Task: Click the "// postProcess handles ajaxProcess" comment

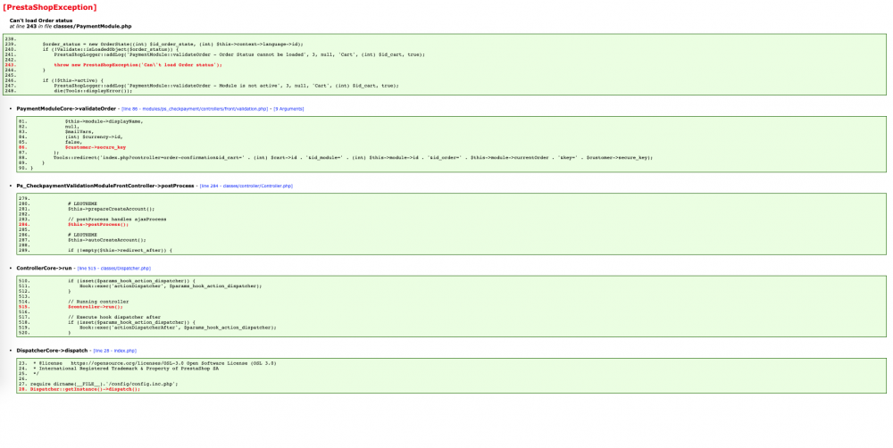Action: tap(117, 220)
